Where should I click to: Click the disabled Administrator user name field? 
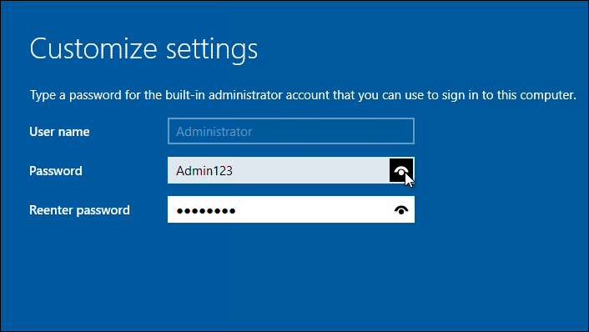[x=291, y=131]
